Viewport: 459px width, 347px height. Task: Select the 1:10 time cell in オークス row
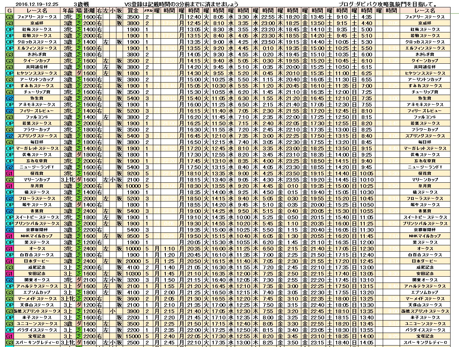pos(169,249)
